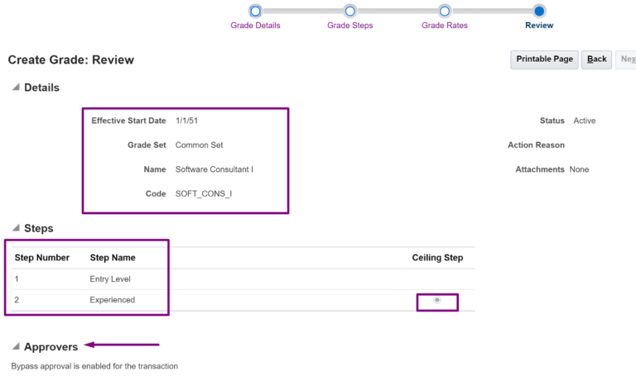Open the Grade Steps step label
Screen dimensions: 636x376
[x=349, y=26]
